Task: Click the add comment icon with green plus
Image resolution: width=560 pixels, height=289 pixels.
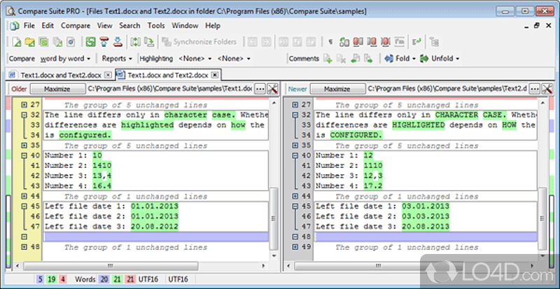Action: (x=328, y=59)
